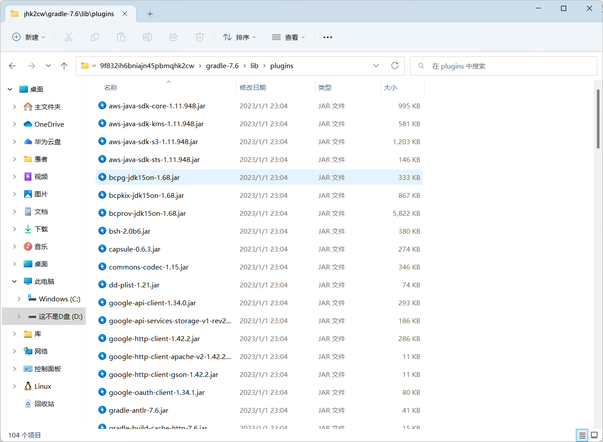Expand the 这不是D盘 (D:) tree node

18,316
